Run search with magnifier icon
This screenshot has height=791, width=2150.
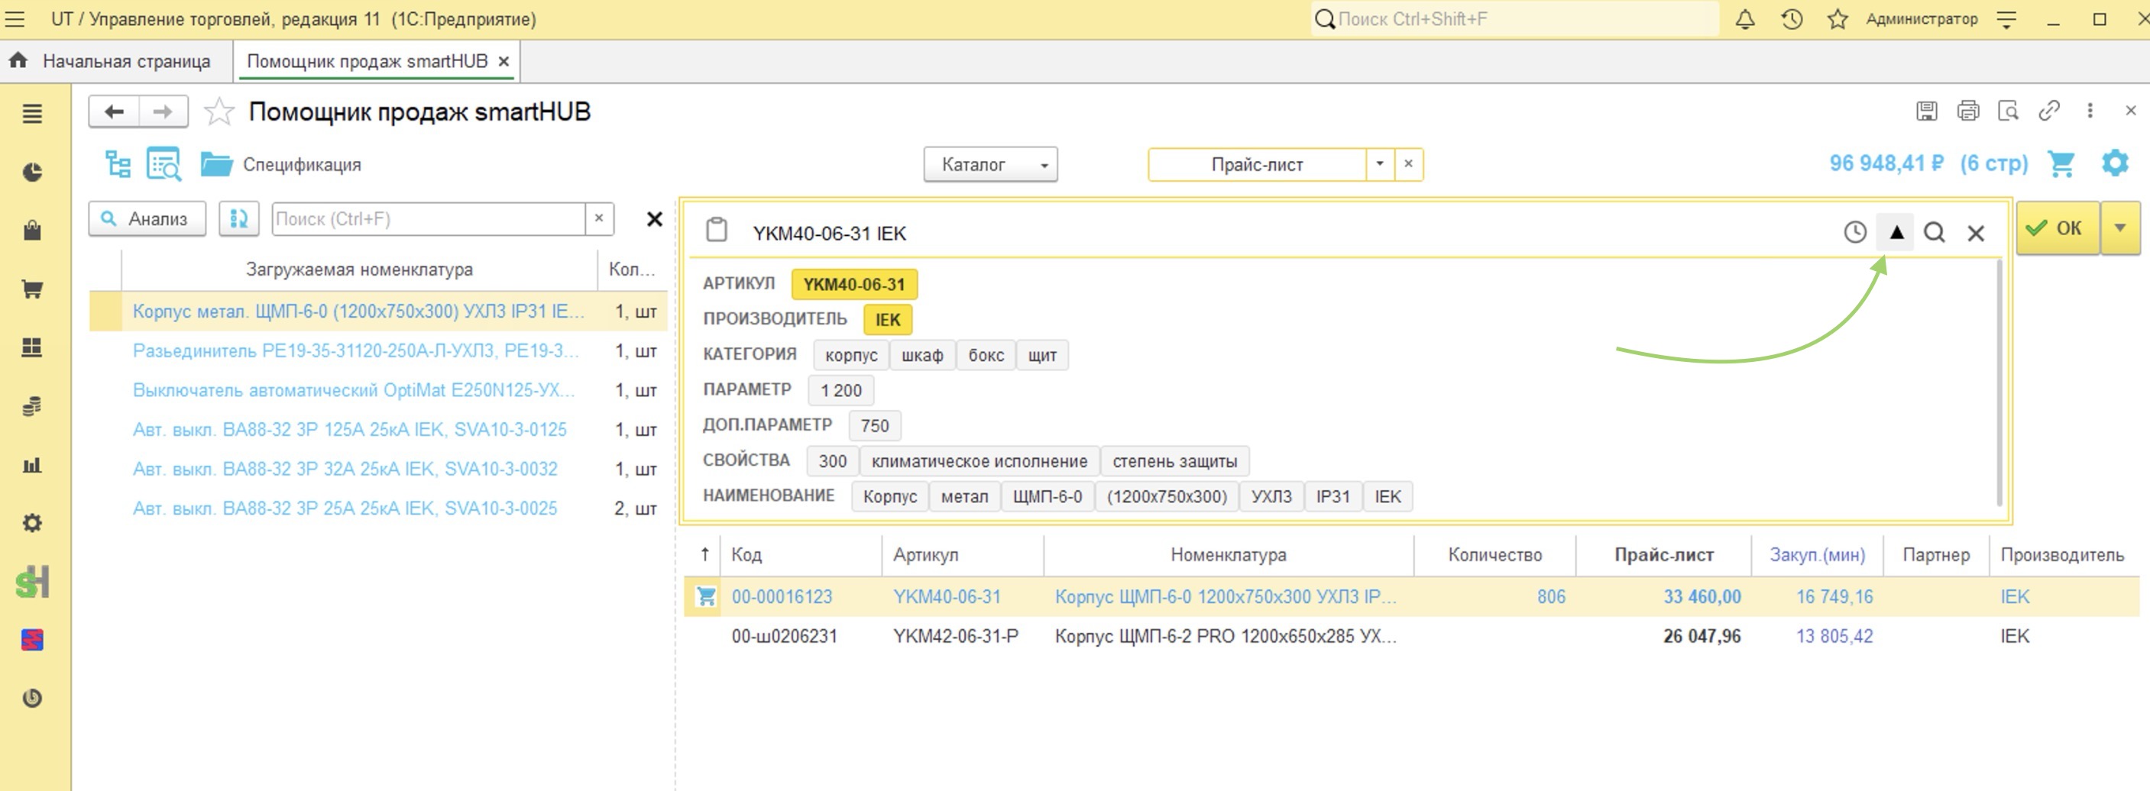(1934, 233)
